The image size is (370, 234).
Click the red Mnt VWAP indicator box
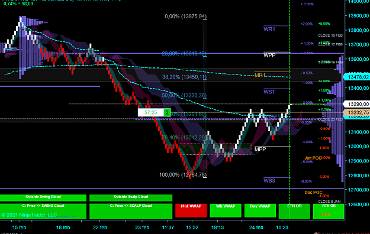click(191, 210)
